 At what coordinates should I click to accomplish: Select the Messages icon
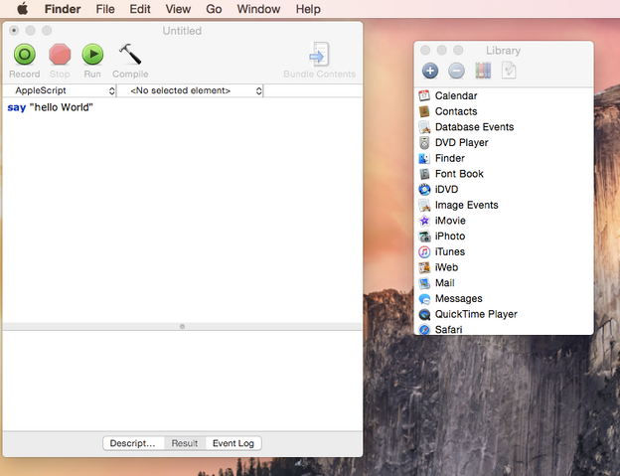424,299
